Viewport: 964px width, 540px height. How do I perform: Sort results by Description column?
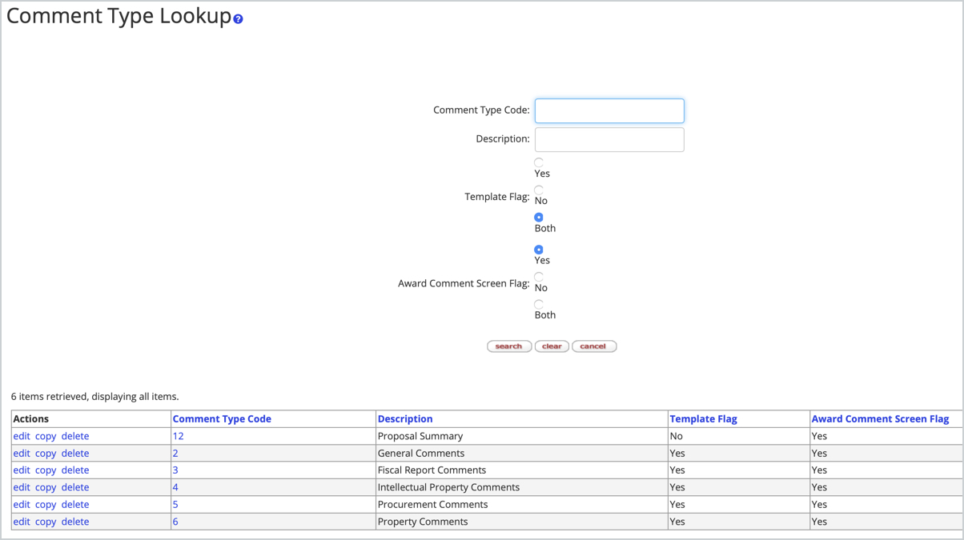(405, 418)
